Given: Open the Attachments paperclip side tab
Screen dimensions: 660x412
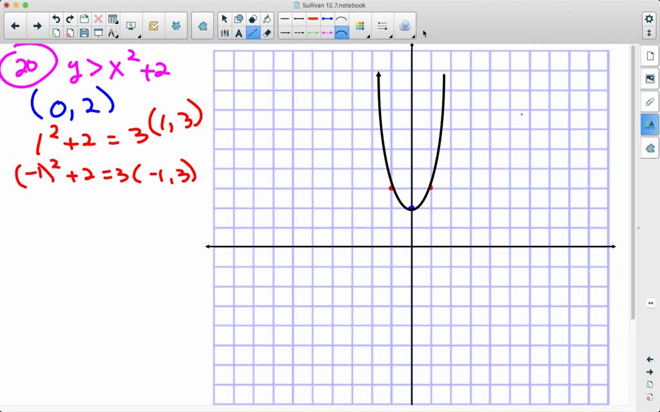Looking at the screenshot, I should pyautogui.click(x=650, y=102).
